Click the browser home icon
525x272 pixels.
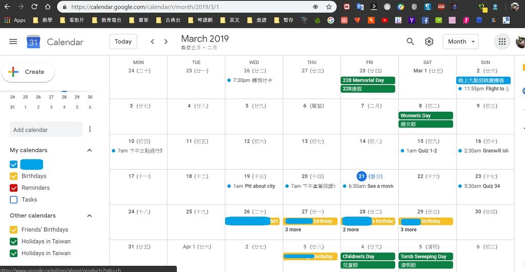tap(48, 7)
